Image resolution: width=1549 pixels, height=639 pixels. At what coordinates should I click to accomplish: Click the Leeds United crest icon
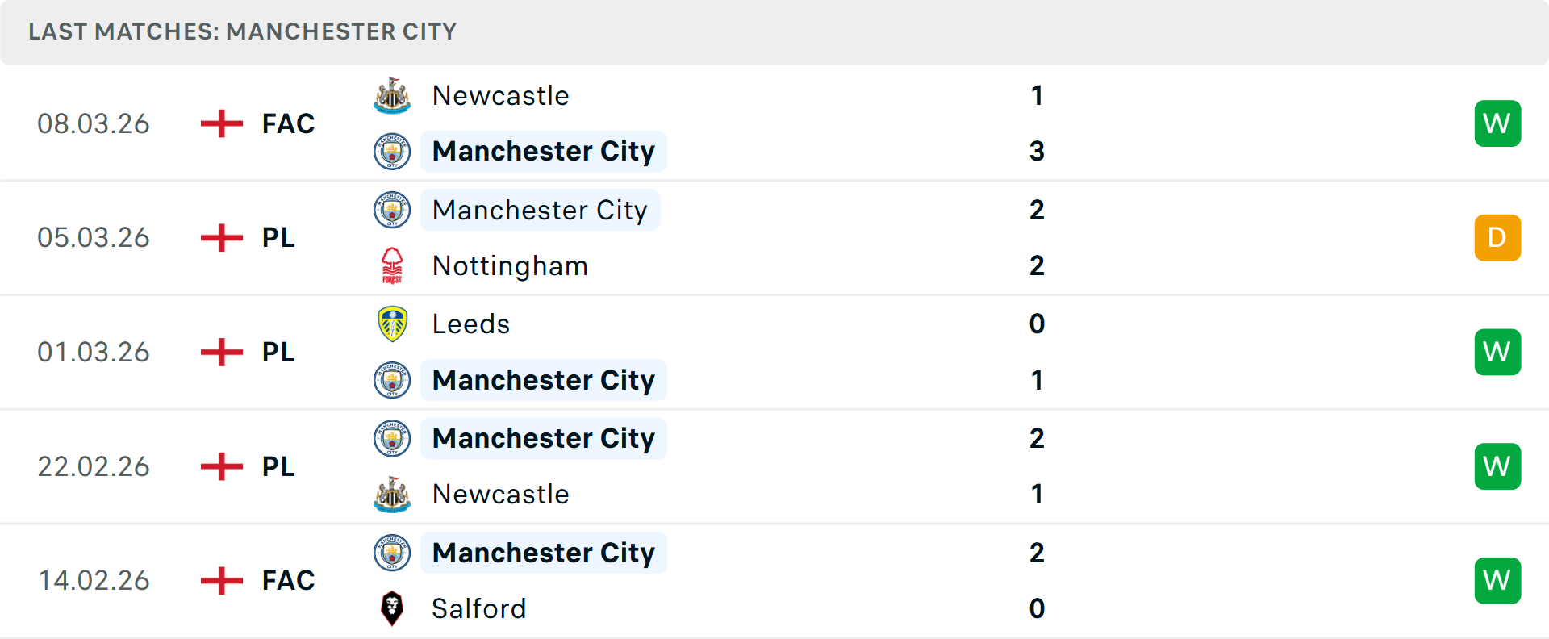point(392,324)
